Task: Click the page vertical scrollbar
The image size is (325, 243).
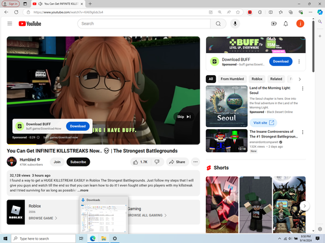Action: click(x=313, y=47)
